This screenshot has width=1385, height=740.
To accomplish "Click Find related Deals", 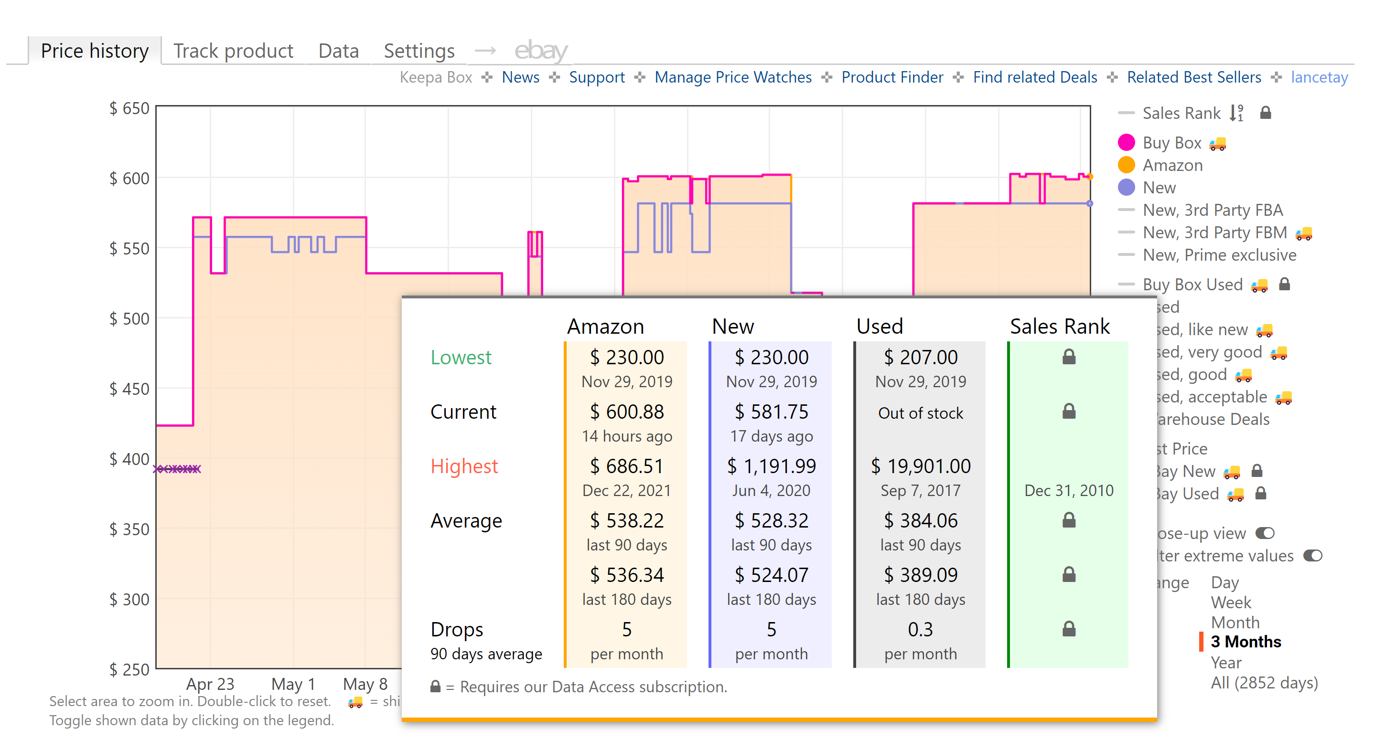I will pos(1035,77).
